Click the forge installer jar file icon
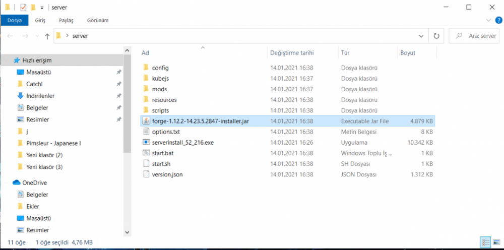Viewport: 504px width, 250px height. [x=146, y=121]
